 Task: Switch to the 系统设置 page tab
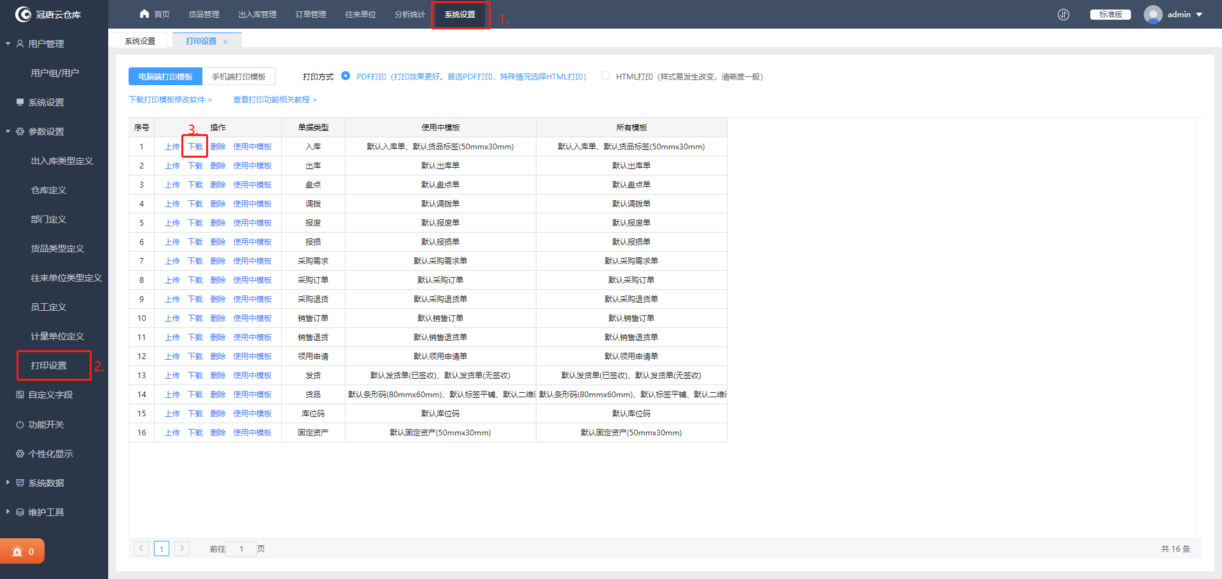[140, 41]
